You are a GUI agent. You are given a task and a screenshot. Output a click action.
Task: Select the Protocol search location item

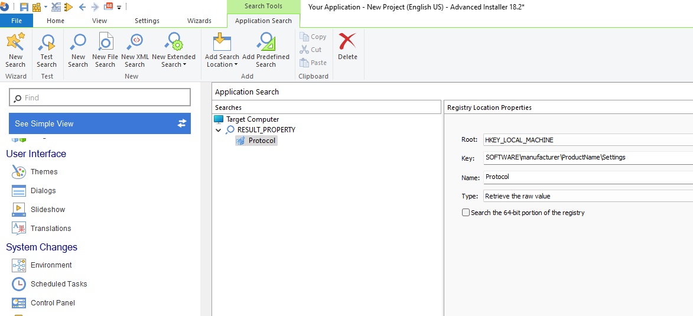tap(262, 141)
